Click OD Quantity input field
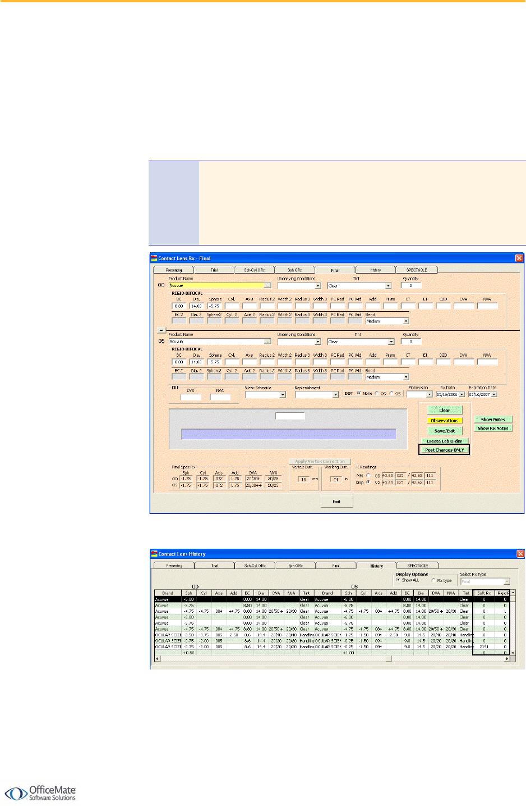 (x=411, y=286)
